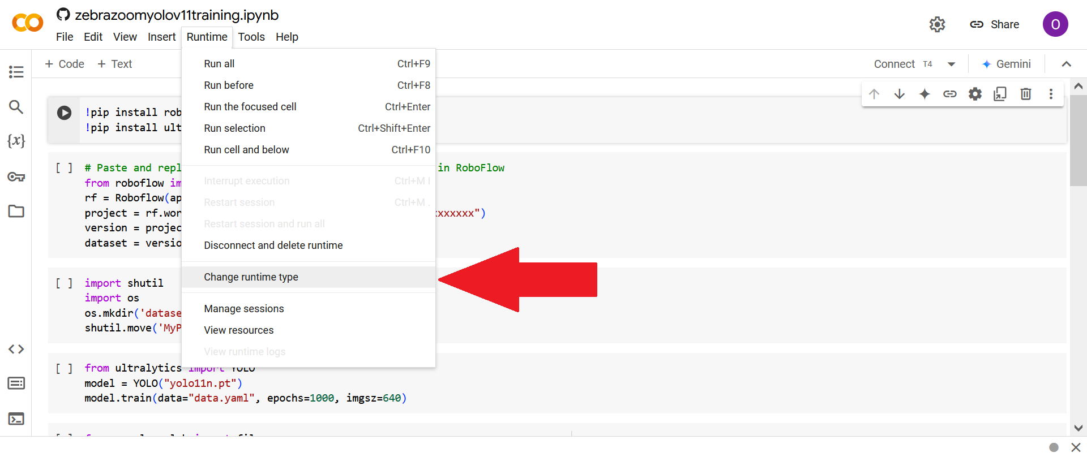Click the notebook title zebrazoomyolov11training.ipynb
The width and height of the screenshot is (1087, 457).
(x=177, y=15)
